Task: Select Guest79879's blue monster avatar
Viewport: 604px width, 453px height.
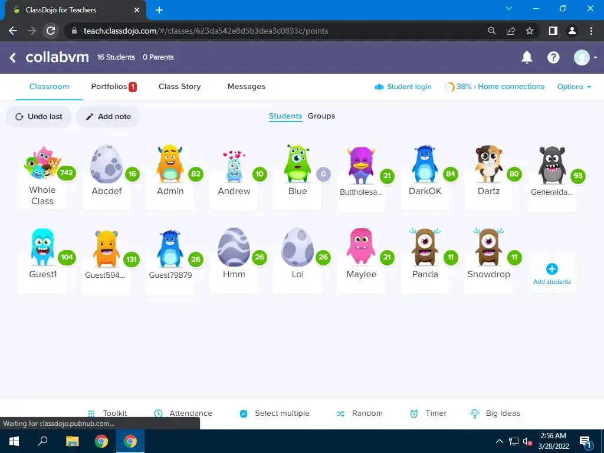Action: [170, 248]
